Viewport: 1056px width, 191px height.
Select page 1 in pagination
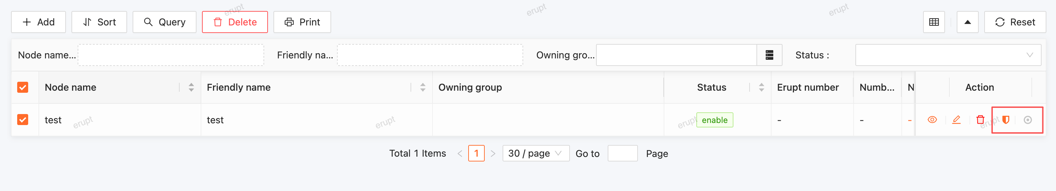(476, 153)
